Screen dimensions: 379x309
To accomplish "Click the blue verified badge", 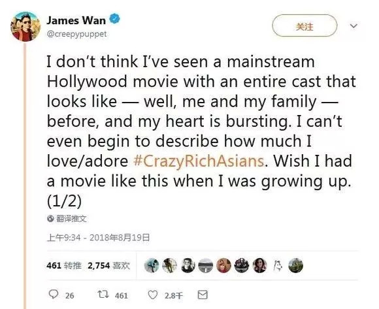I will click(115, 19).
